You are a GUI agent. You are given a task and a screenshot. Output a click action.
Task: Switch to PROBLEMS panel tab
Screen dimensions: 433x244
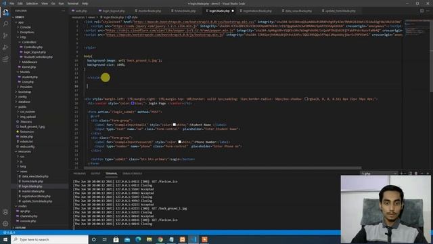(x=80, y=174)
